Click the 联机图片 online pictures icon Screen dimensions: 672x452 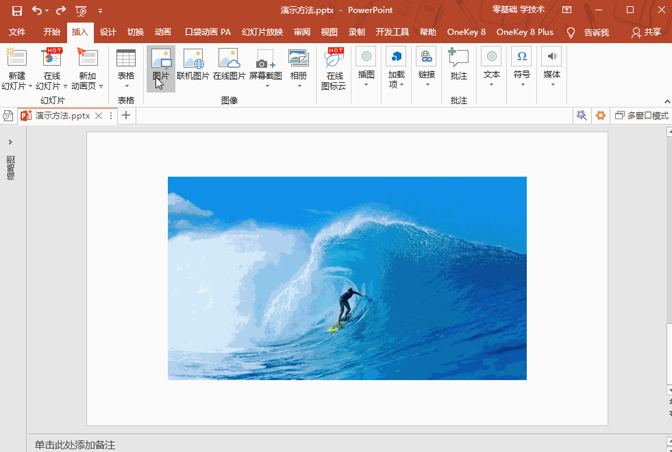coord(193,64)
